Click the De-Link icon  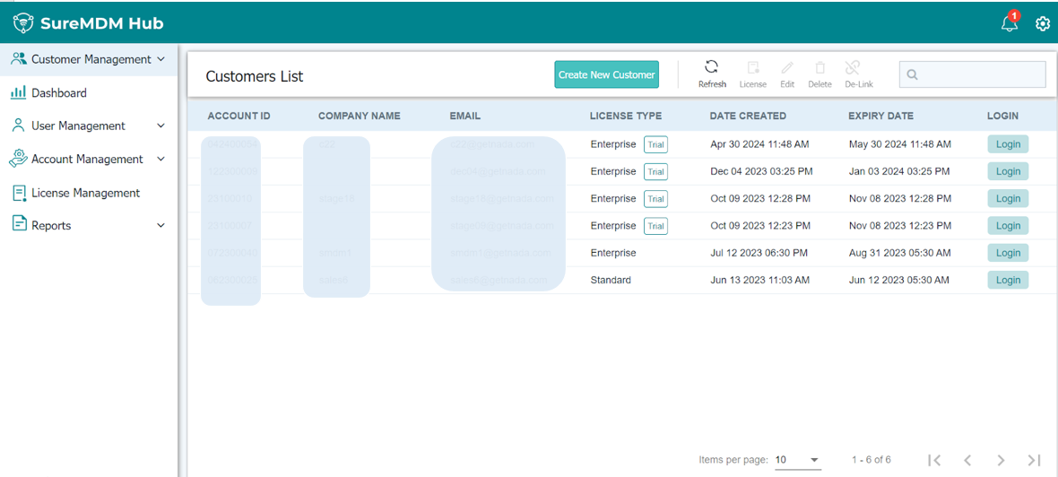(853, 68)
